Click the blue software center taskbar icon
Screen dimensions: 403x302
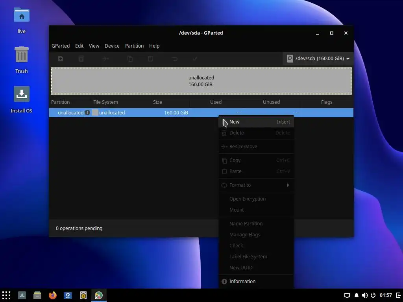click(68, 295)
